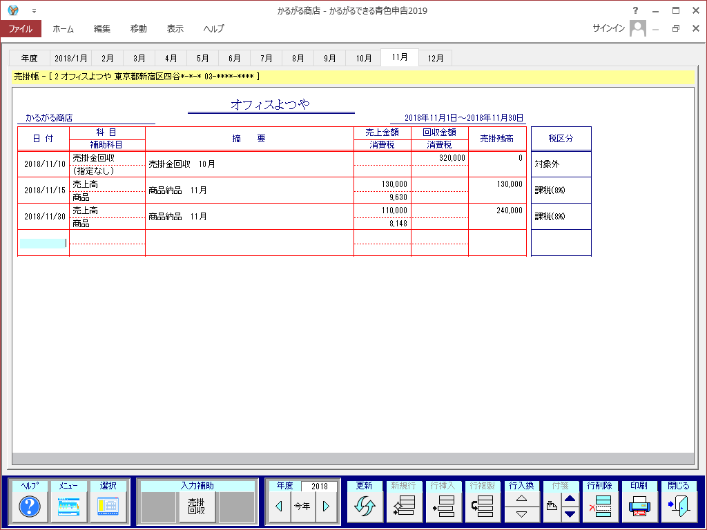Click the 付箋 blue up arrow
The width and height of the screenshot is (707, 530).
[570, 498]
